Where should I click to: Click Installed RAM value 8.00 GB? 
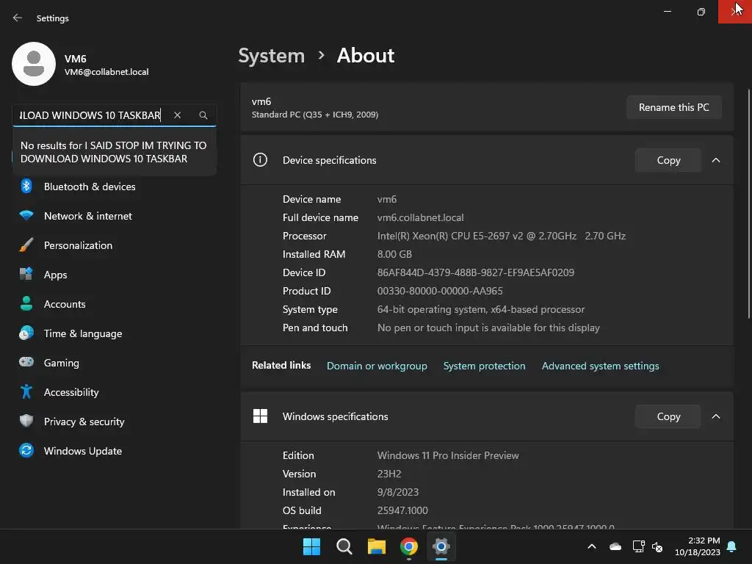394,254
